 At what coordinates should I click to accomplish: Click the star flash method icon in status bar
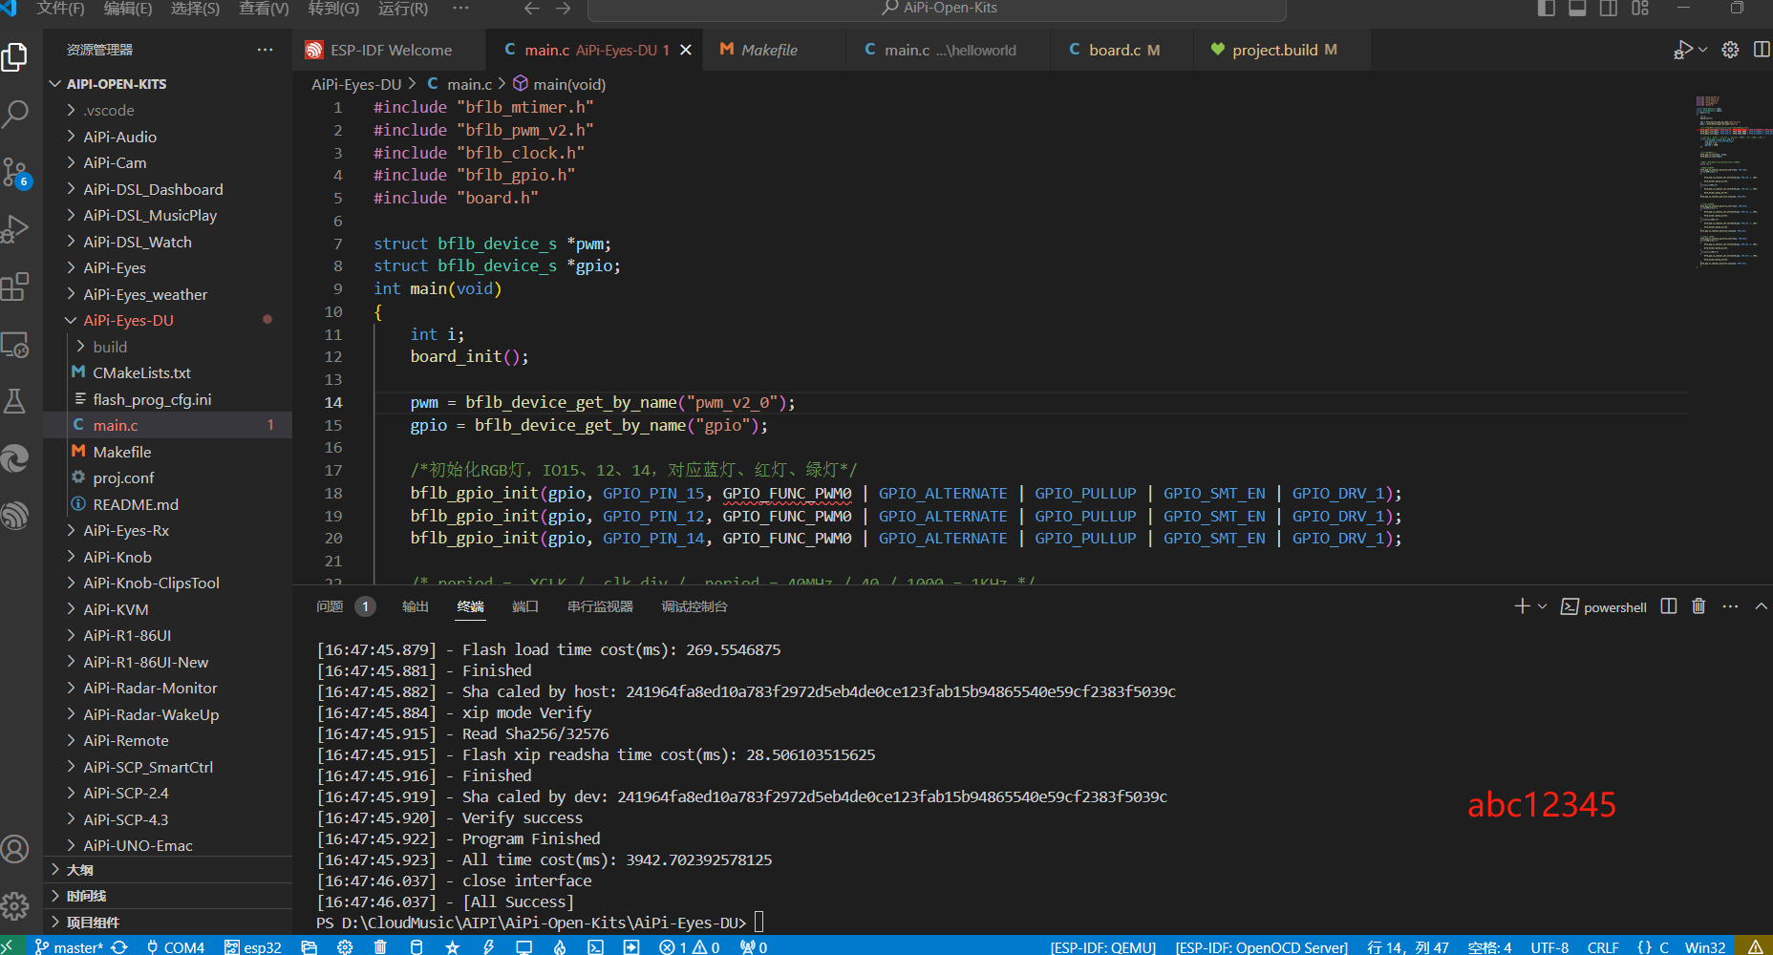pyautogui.click(x=453, y=946)
